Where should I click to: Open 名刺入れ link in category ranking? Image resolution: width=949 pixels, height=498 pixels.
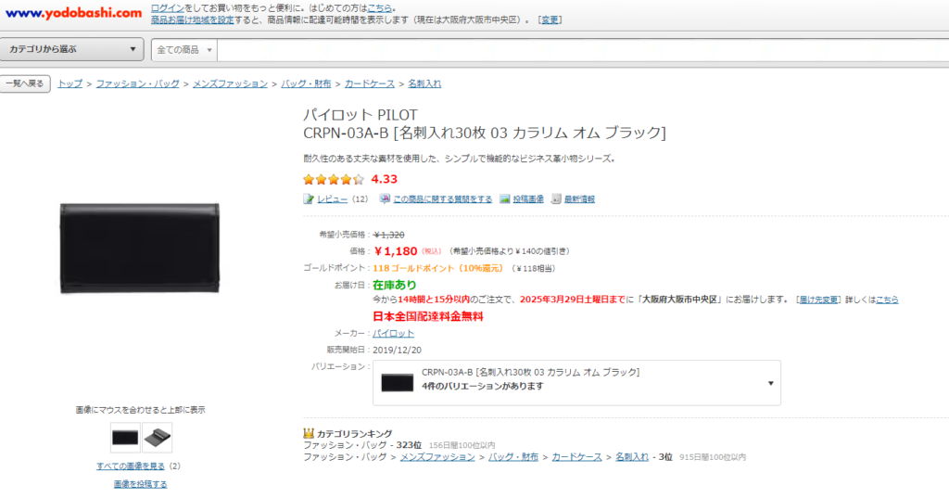click(632, 457)
